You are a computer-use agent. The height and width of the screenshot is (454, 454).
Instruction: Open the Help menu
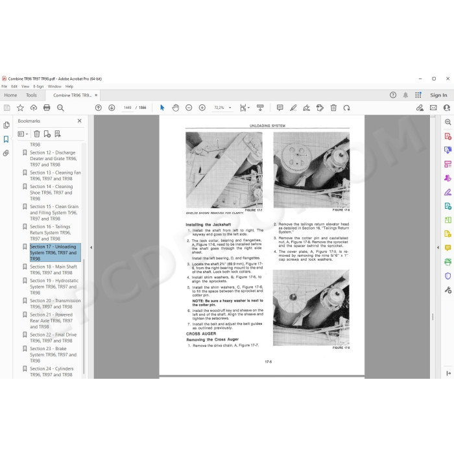(69, 86)
